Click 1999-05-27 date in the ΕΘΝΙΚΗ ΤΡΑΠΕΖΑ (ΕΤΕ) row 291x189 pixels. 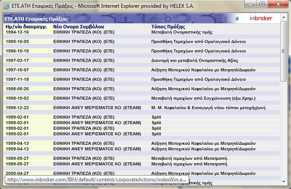[17, 159]
